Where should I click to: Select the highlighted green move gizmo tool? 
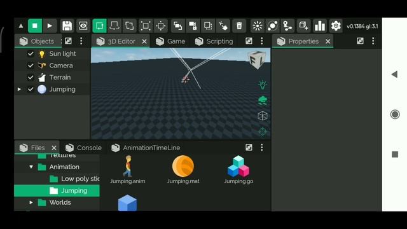coord(99,26)
